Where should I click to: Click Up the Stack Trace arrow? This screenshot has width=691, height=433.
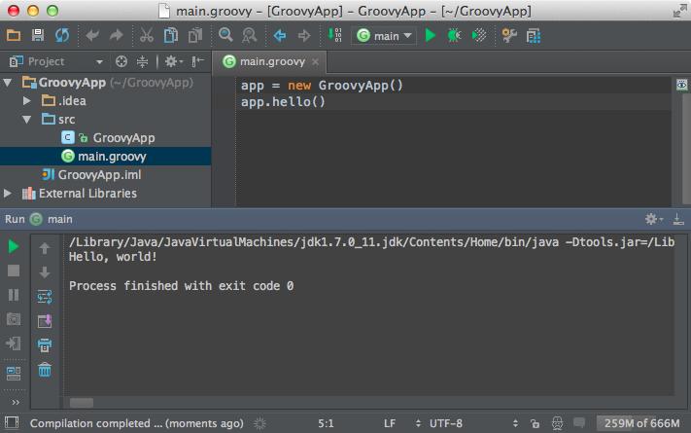(45, 248)
